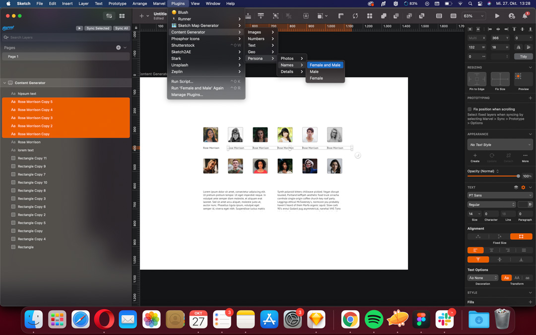This screenshot has height=335, width=536.
Task: Select auto-width text alignment mode
Action: pos(478,236)
